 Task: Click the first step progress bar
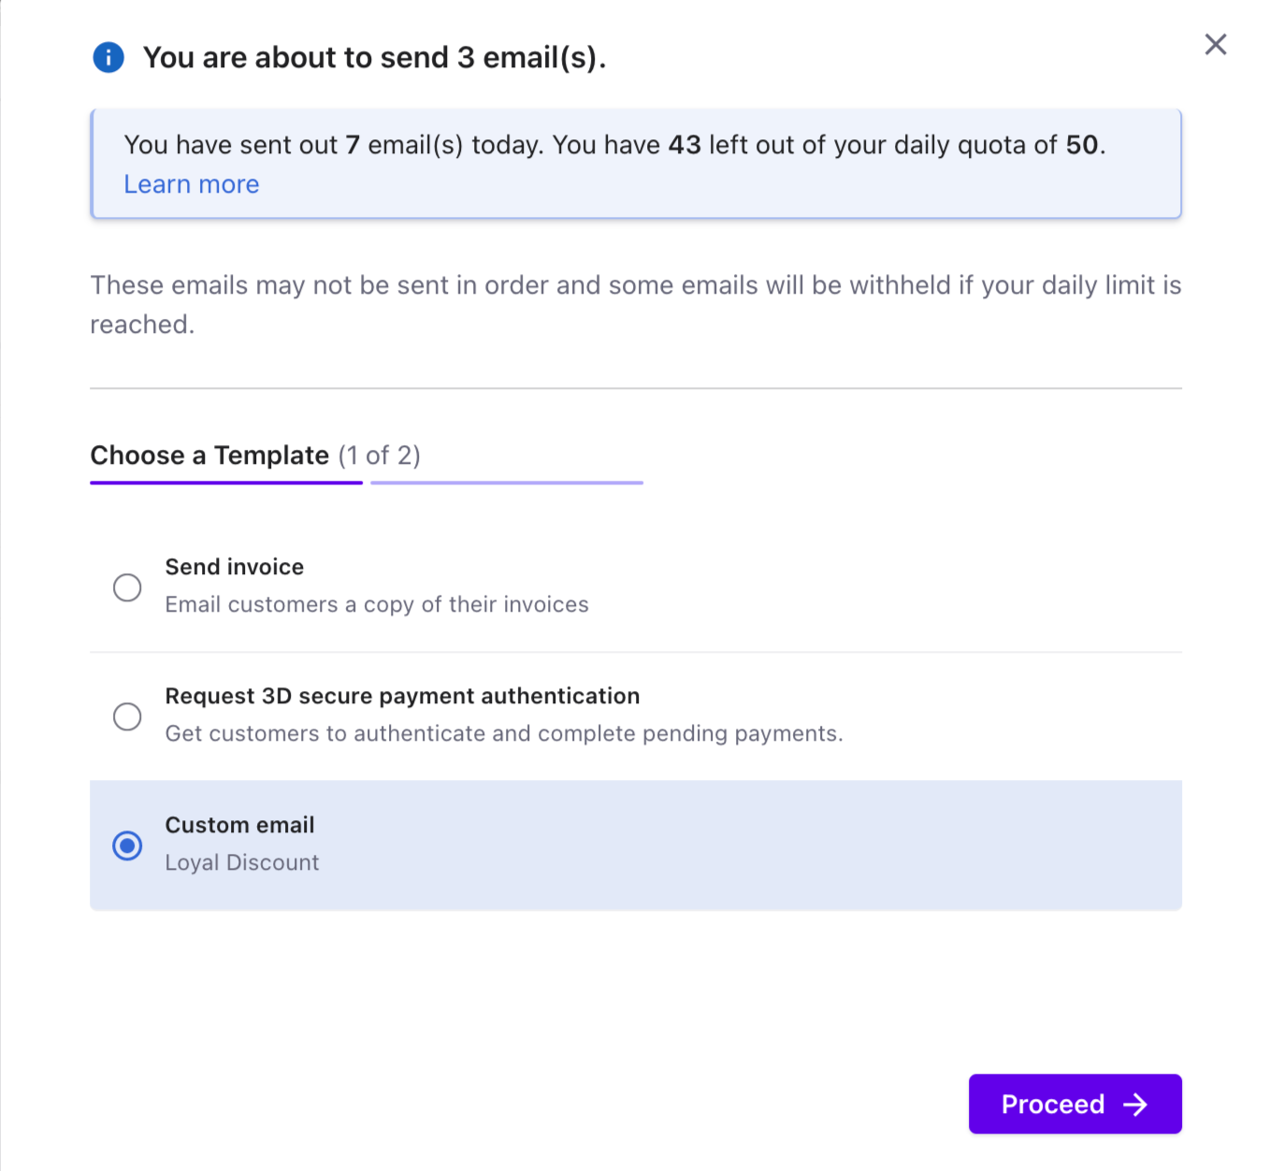point(225,483)
